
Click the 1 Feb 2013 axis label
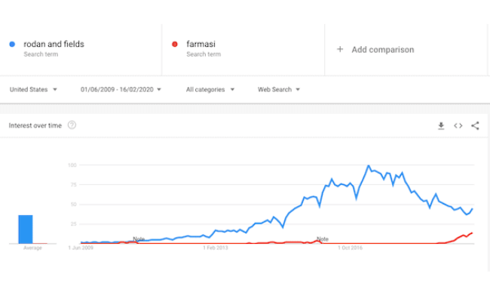tap(216, 248)
